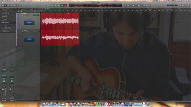Show the Quick Help button in the control bar

pyautogui.click(x=12, y=5)
